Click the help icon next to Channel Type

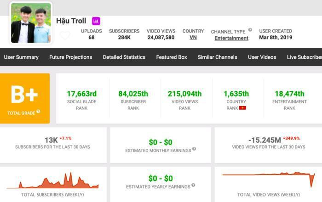click(x=250, y=30)
